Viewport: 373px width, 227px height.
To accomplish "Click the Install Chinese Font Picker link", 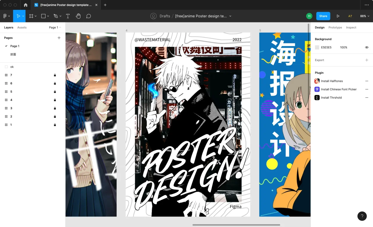I will [339, 89].
